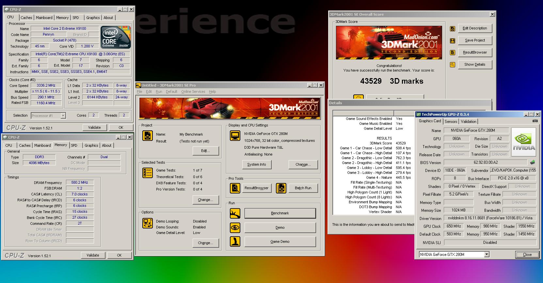The height and width of the screenshot is (283, 543).
Task: Click the GPU Clock 650 MHz field
Action: click(x=454, y=226)
